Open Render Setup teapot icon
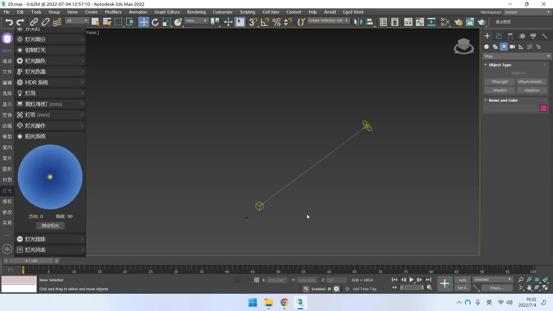Screen dimensions: 553x311 [459, 22]
